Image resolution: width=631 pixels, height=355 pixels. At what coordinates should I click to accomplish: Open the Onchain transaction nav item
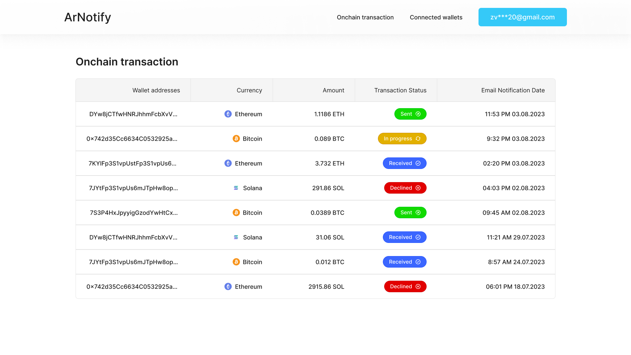pyautogui.click(x=365, y=17)
